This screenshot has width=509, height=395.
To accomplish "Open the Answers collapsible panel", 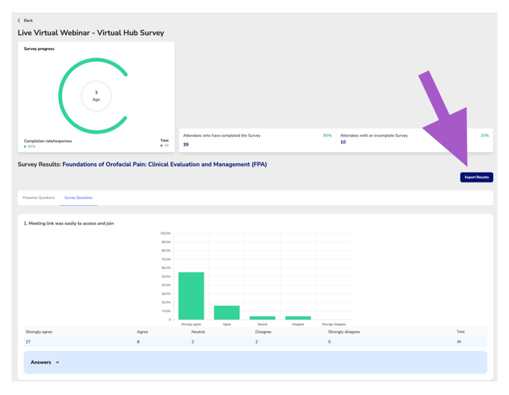I will (254, 362).
